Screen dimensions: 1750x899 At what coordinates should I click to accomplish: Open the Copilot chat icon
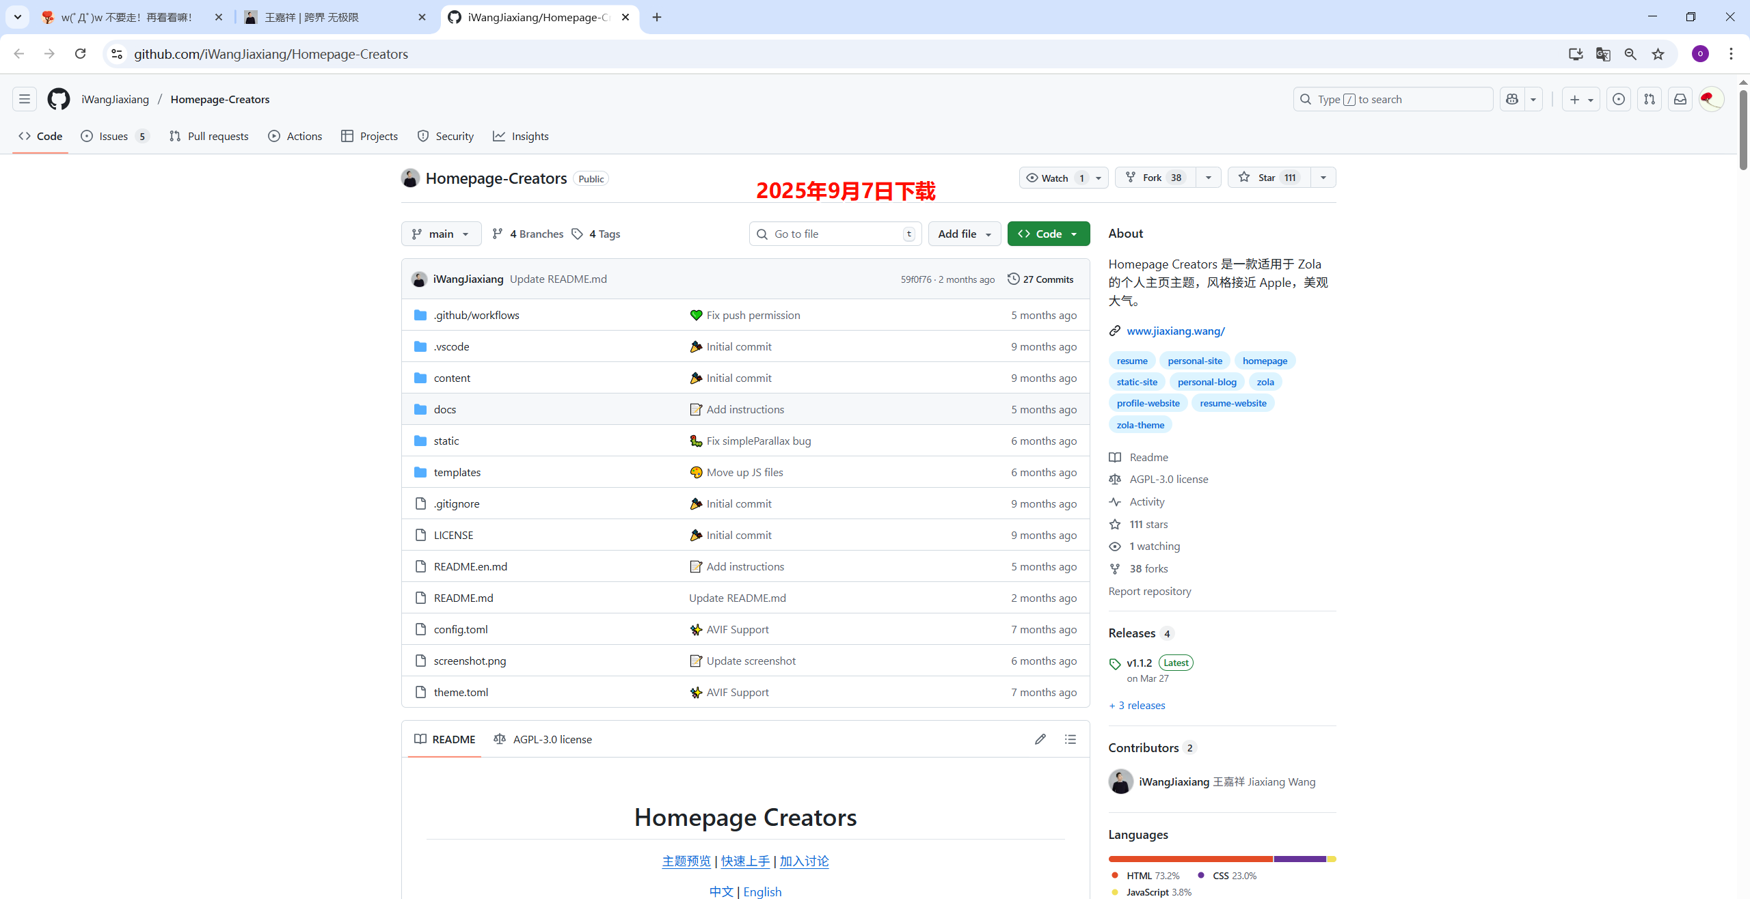[x=1512, y=99]
